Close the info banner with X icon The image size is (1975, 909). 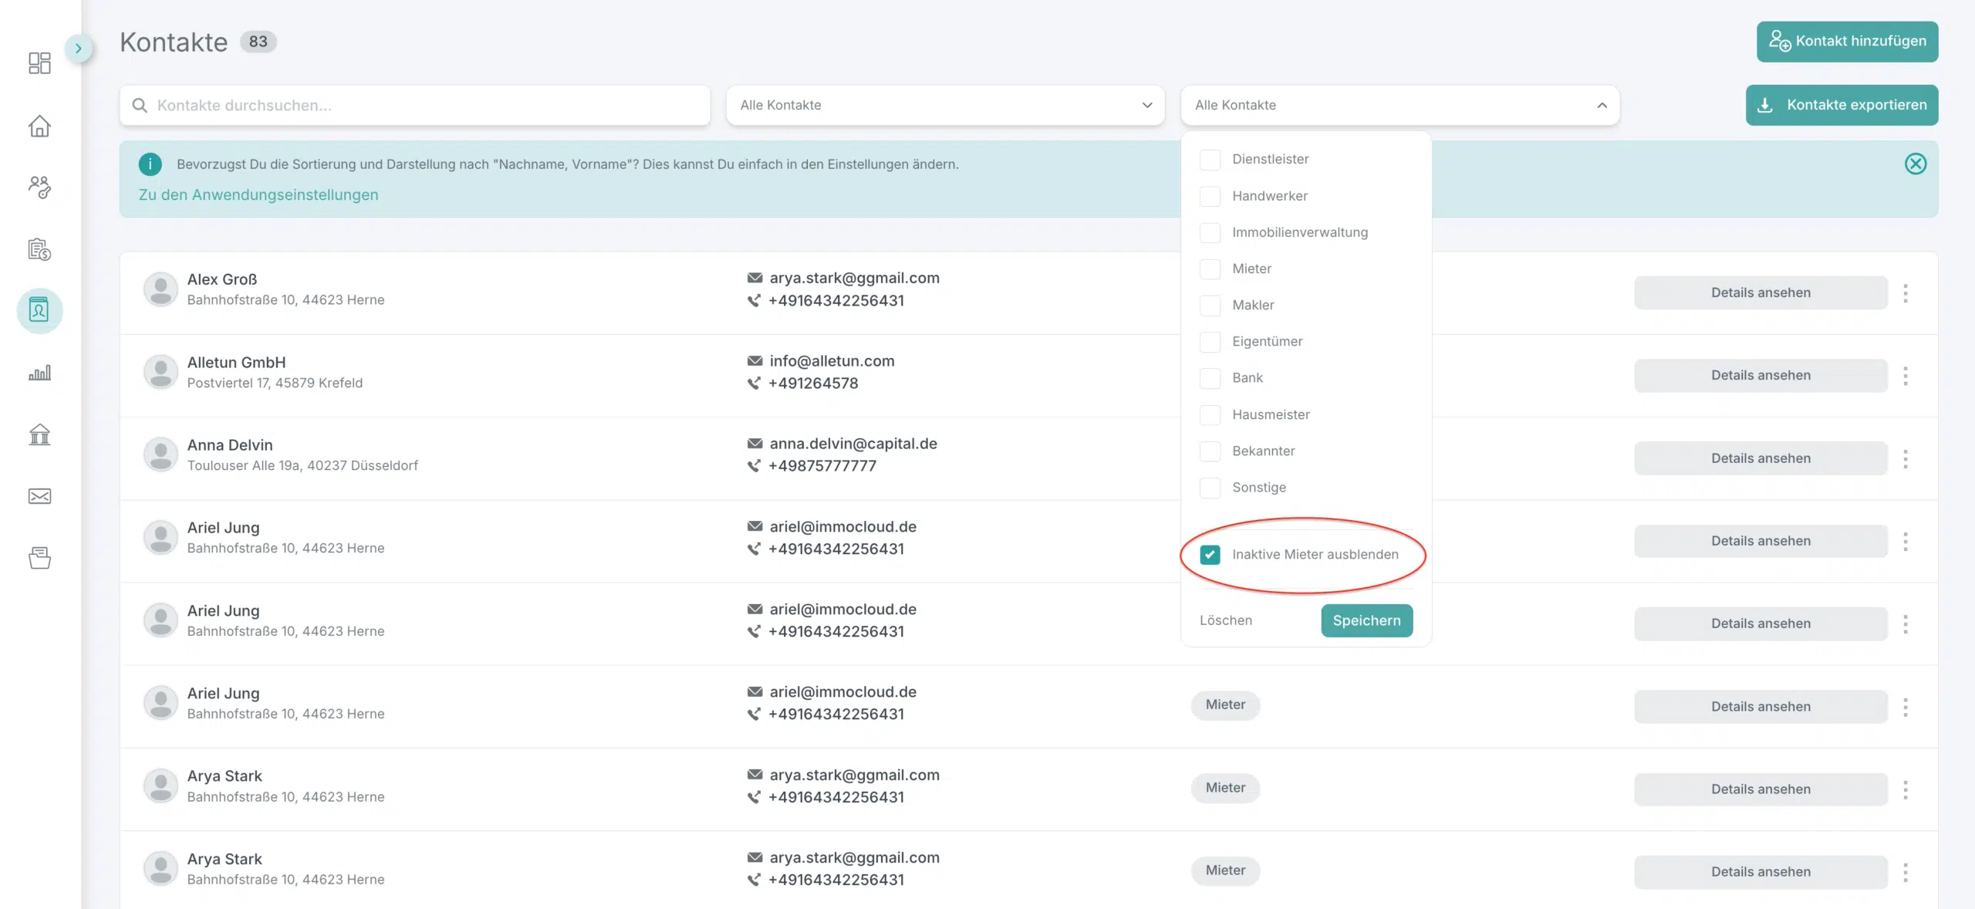pos(1915,164)
